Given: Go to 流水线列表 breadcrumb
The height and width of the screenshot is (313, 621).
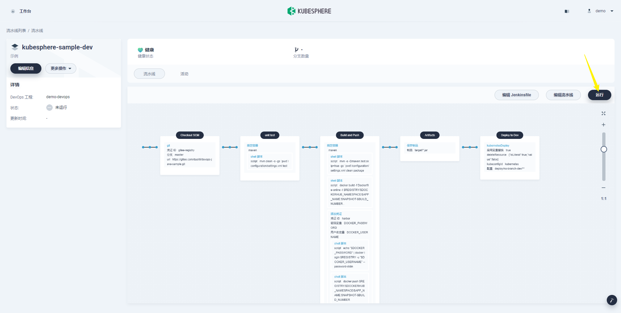Looking at the screenshot, I should (16, 31).
